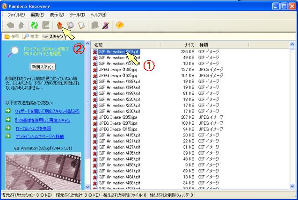The height and width of the screenshot is (200, 298).
Task: Open the 編集(E) menu
Action: (37, 15)
